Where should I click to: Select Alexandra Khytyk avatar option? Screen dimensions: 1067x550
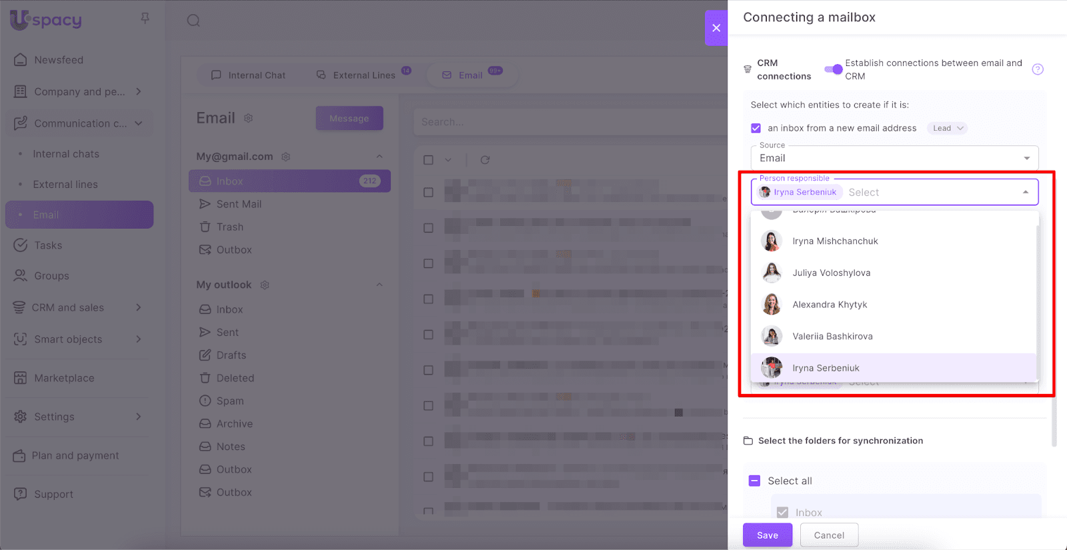(772, 305)
